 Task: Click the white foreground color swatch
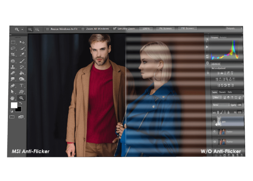tap(14, 105)
